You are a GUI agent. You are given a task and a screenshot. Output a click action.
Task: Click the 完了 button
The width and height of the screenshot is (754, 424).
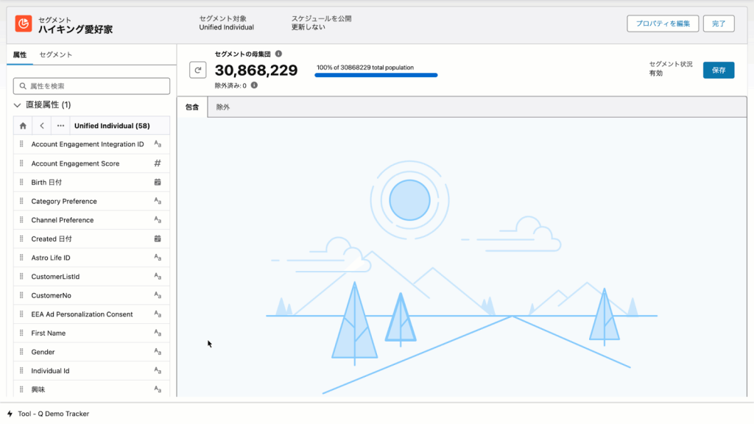tap(719, 24)
